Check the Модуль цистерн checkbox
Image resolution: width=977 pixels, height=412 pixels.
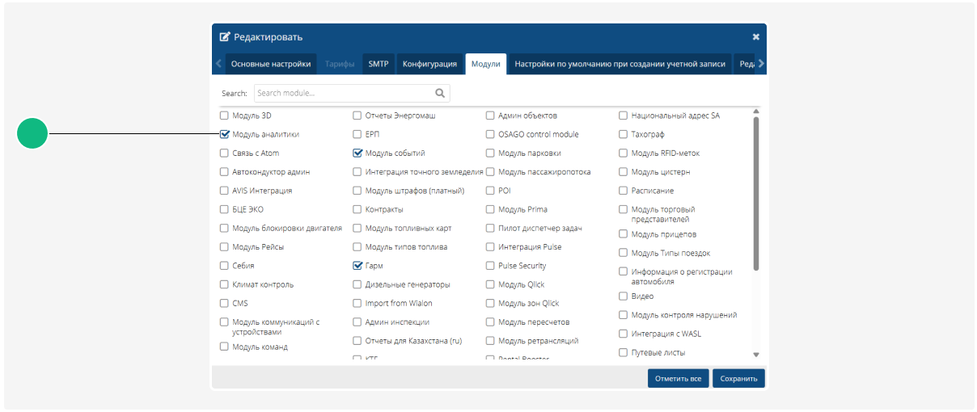624,172
